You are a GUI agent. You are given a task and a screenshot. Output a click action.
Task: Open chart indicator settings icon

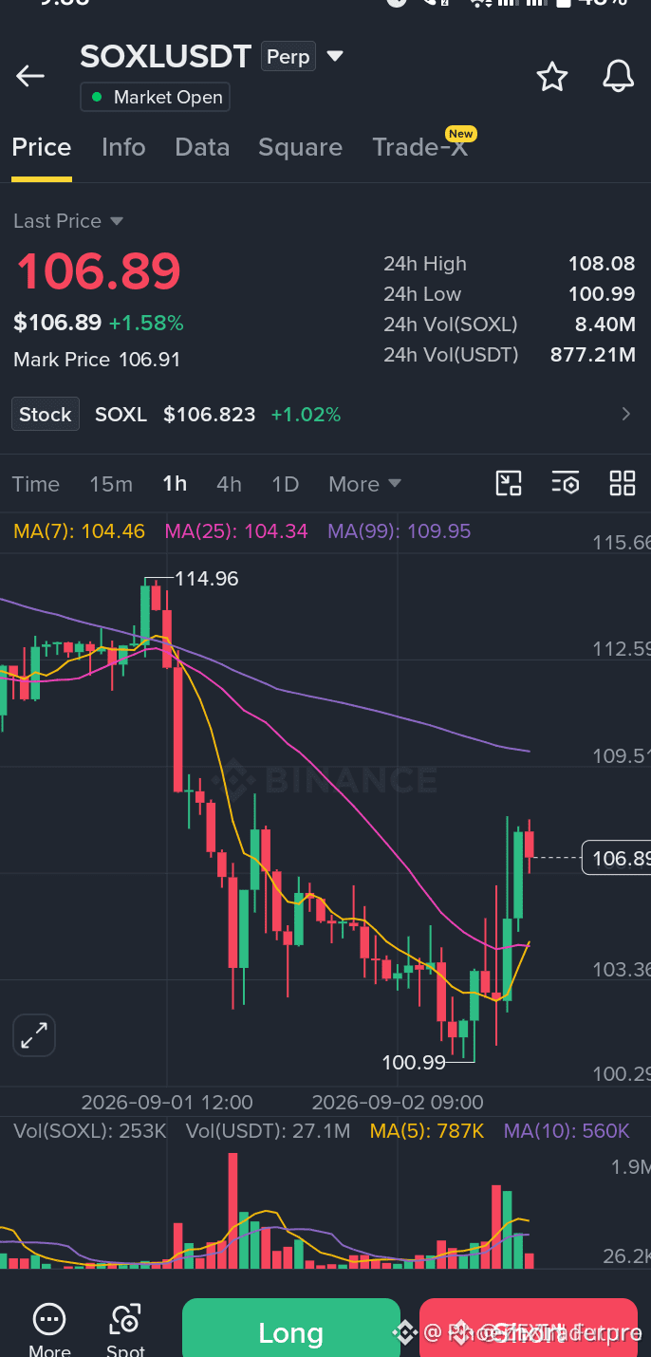point(566,483)
